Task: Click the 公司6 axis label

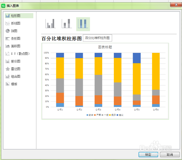Action: point(156,110)
